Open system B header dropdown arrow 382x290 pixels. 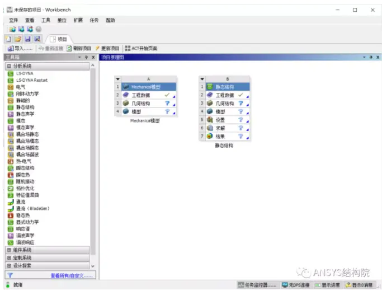[202, 79]
